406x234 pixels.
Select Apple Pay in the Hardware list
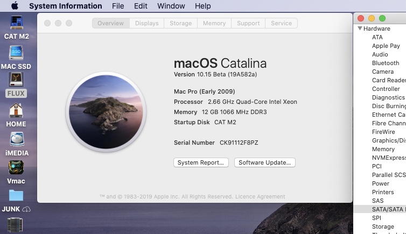click(386, 46)
